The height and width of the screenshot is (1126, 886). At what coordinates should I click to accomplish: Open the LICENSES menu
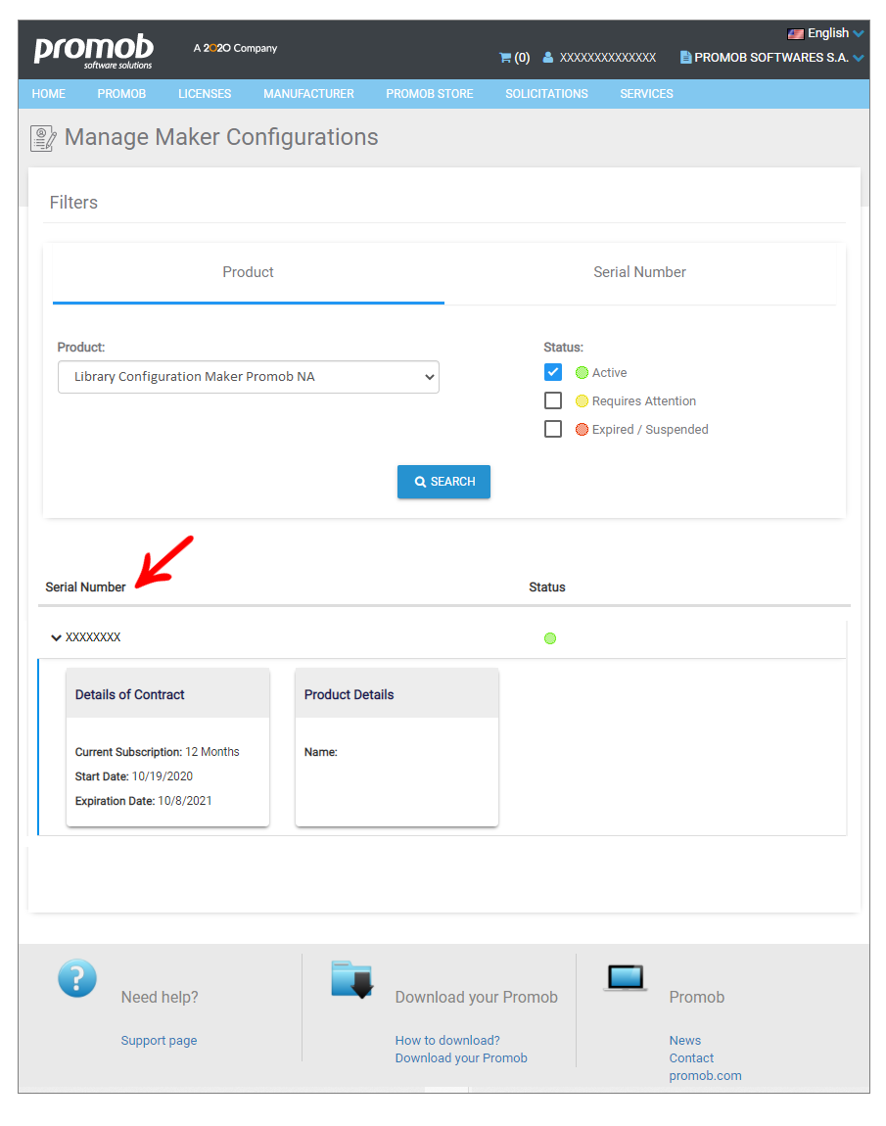point(205,94)
